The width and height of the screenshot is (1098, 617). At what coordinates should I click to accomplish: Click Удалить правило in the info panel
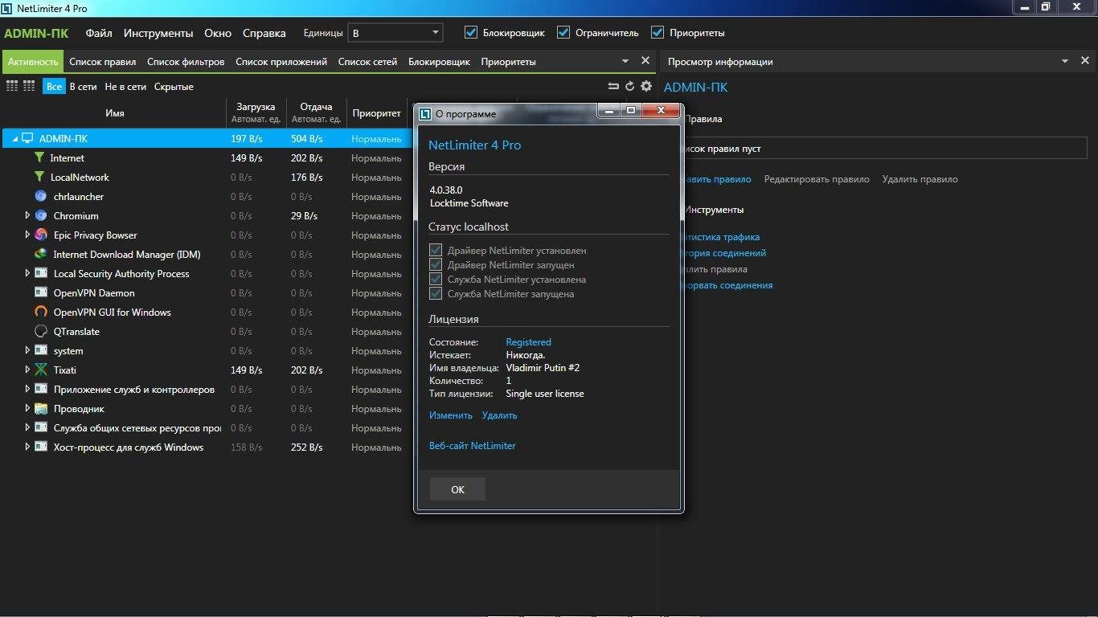(x=920, y=179)
